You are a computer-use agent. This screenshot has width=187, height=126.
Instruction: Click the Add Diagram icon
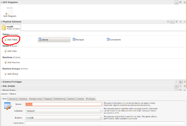click(x=10, y=11)
